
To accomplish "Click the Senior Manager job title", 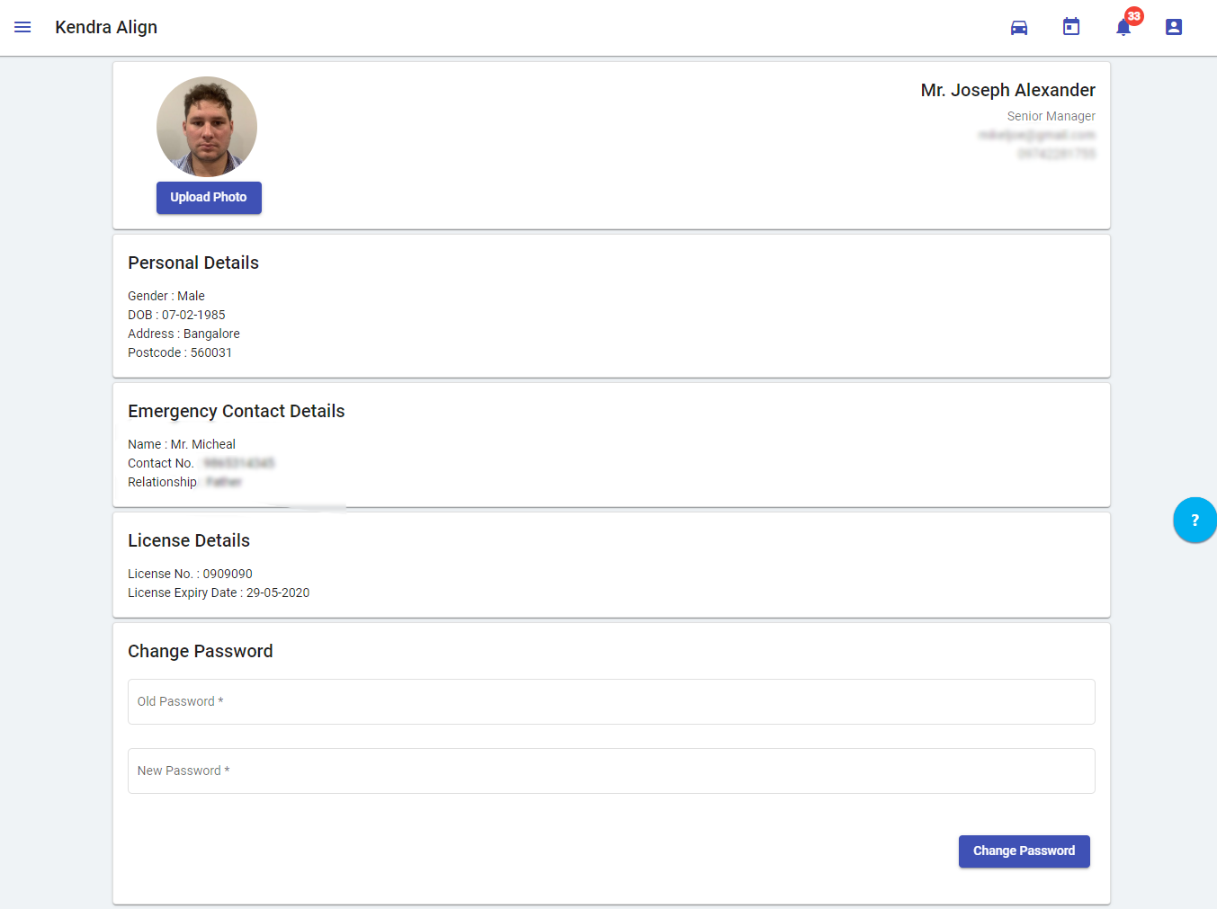I will click(1051, 116).
